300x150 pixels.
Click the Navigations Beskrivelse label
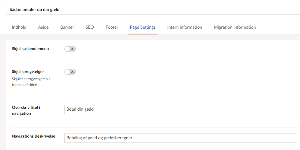coord(33,136)
